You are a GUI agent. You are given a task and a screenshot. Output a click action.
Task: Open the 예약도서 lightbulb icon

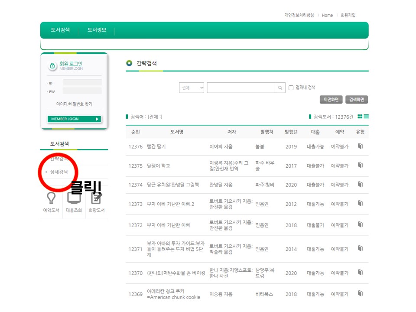tap(51, 198)
